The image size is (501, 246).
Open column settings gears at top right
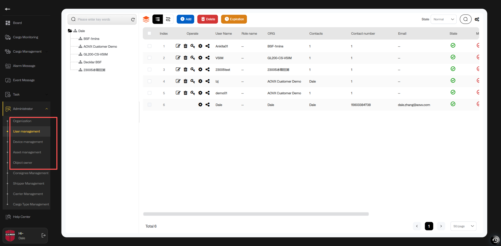(x=477, y=19)
